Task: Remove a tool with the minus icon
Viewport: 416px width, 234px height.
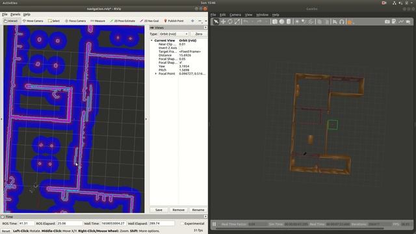Action: point(200,21)
